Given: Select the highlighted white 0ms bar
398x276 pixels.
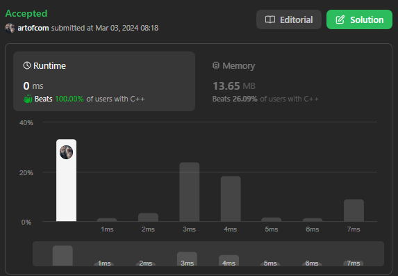Looking at the screenshot, I should coord(66,180).
